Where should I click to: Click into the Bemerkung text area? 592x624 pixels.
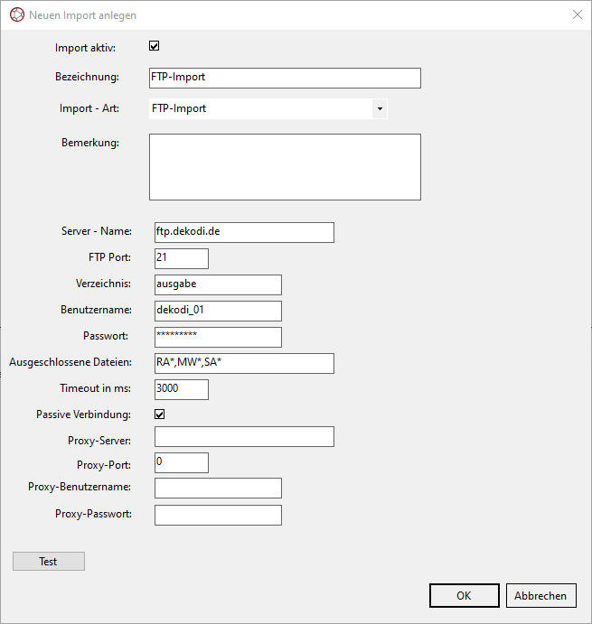(x=285, y=167)
